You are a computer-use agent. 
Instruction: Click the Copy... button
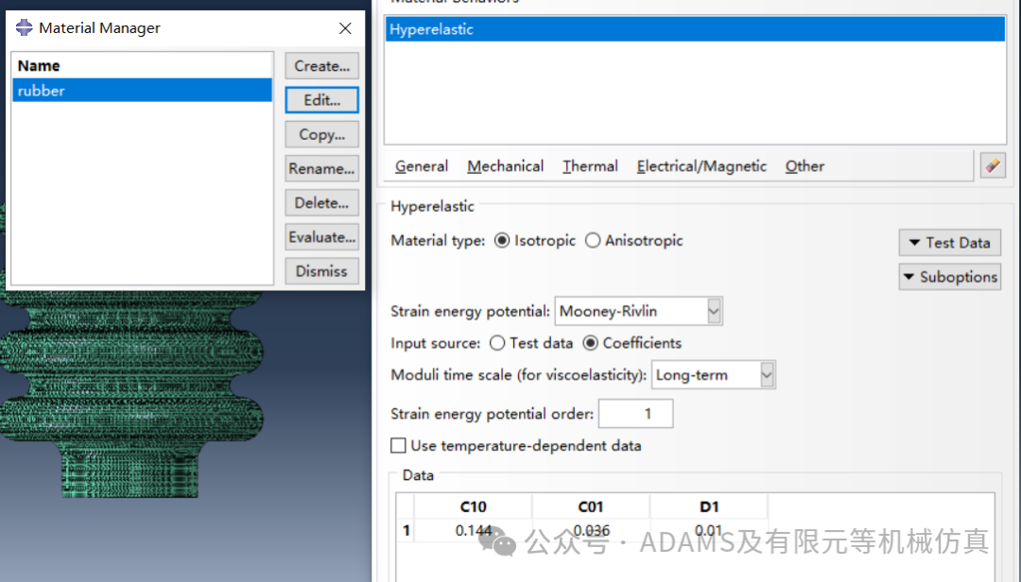pyautogui.click(x=321, y=134)
